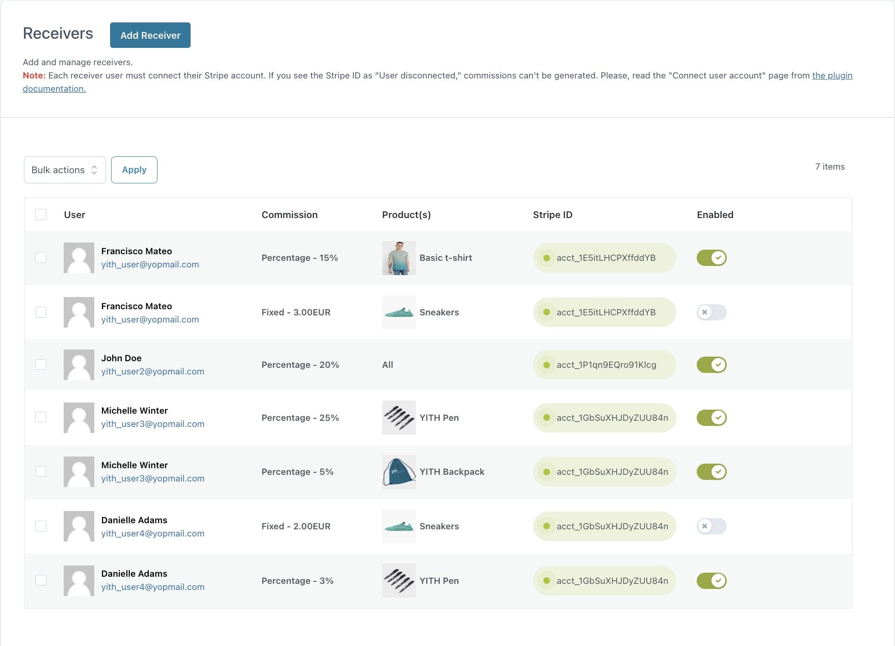
Task: Click the Apply button
Action: pos(134,170)
